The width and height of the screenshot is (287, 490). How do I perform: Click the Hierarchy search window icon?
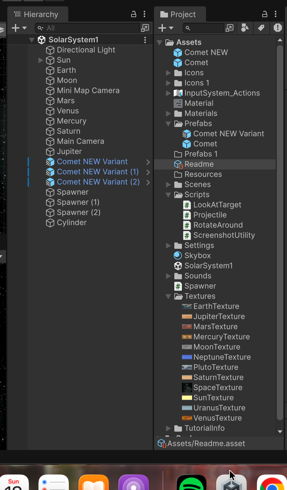(x=145, y=28)
